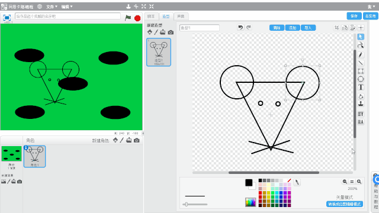379x213 pixels.
Task: Click the red stop button
Action: (137, 18)
